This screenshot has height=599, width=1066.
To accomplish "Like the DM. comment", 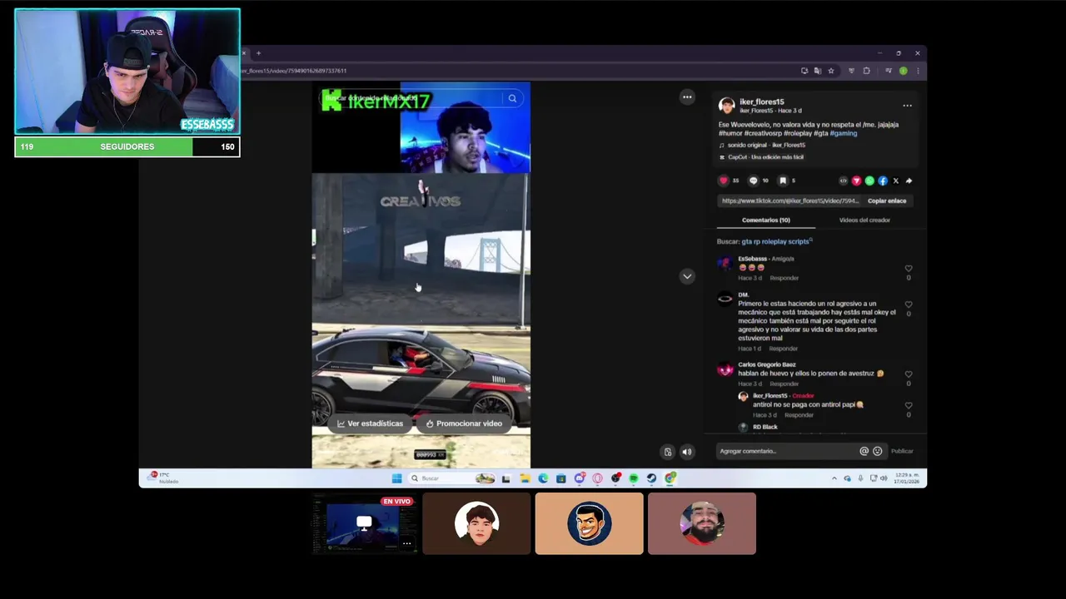I will tap(909, 304).
